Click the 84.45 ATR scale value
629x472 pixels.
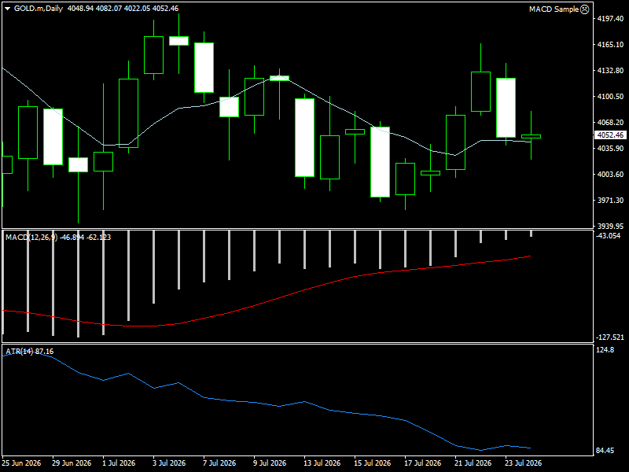605,451
